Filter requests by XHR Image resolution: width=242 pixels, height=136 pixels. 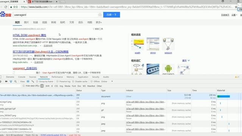click(x=47, y=86)
